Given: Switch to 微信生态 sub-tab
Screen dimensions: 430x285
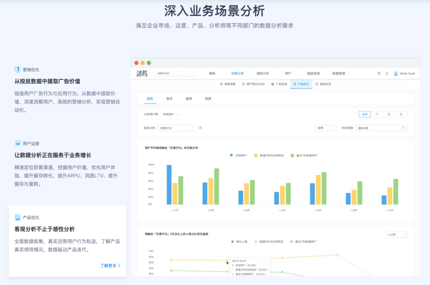Looking at the screenshot, I should (x=323, y=84).
